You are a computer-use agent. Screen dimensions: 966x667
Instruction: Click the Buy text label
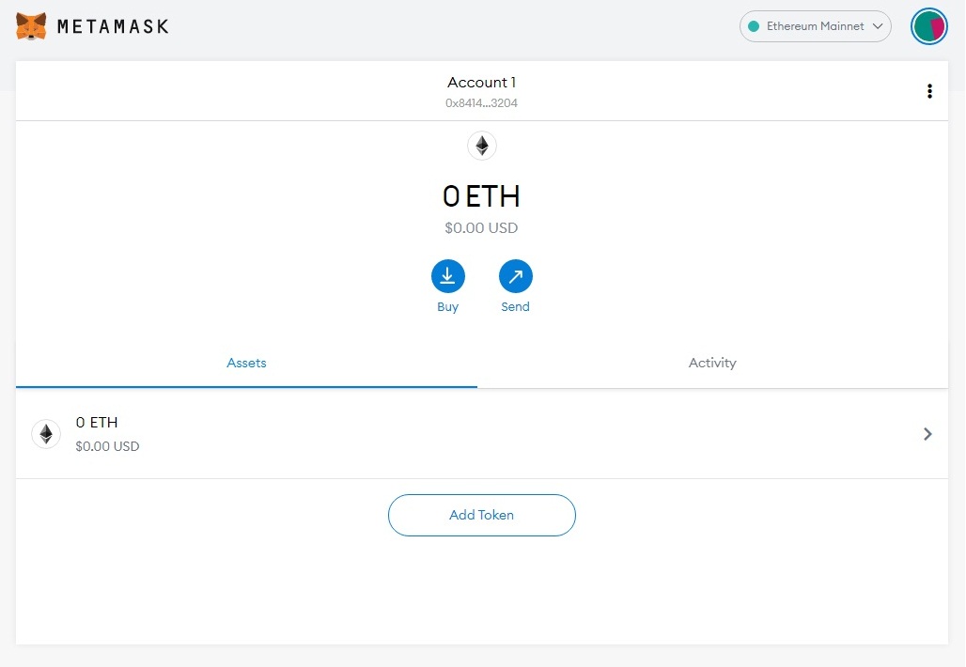[447, 307]
